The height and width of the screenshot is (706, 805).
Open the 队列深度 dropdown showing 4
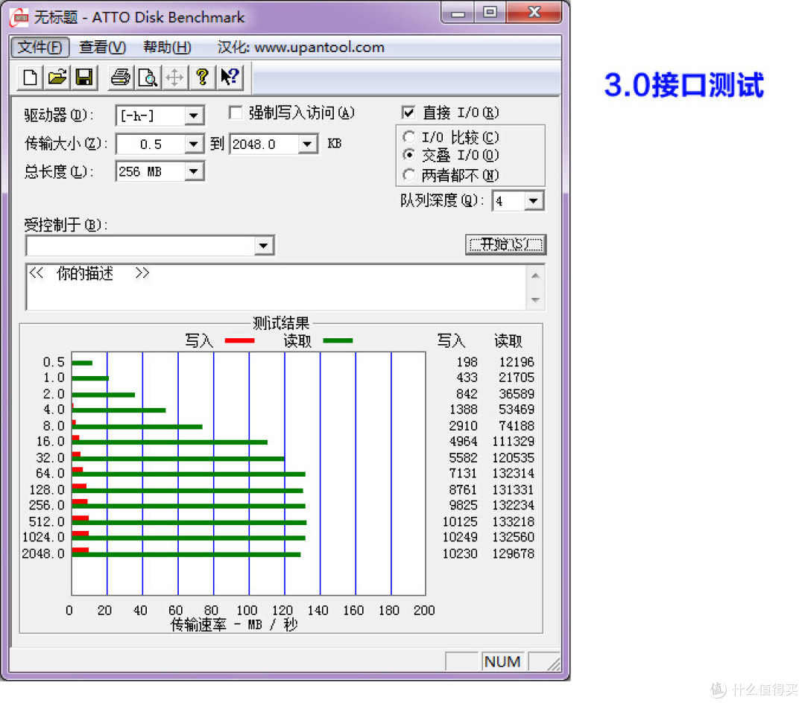(x=534, y=200)
